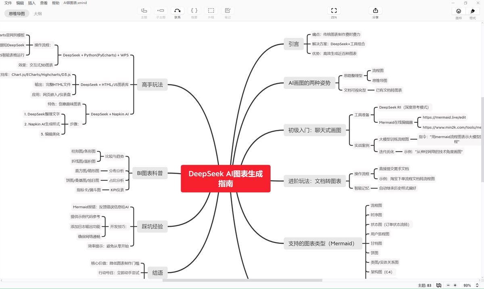The width and height of the screenshot is (484, 289).
Task: Click the zoom level up arrow stepper
Action: tap(477, 284)
